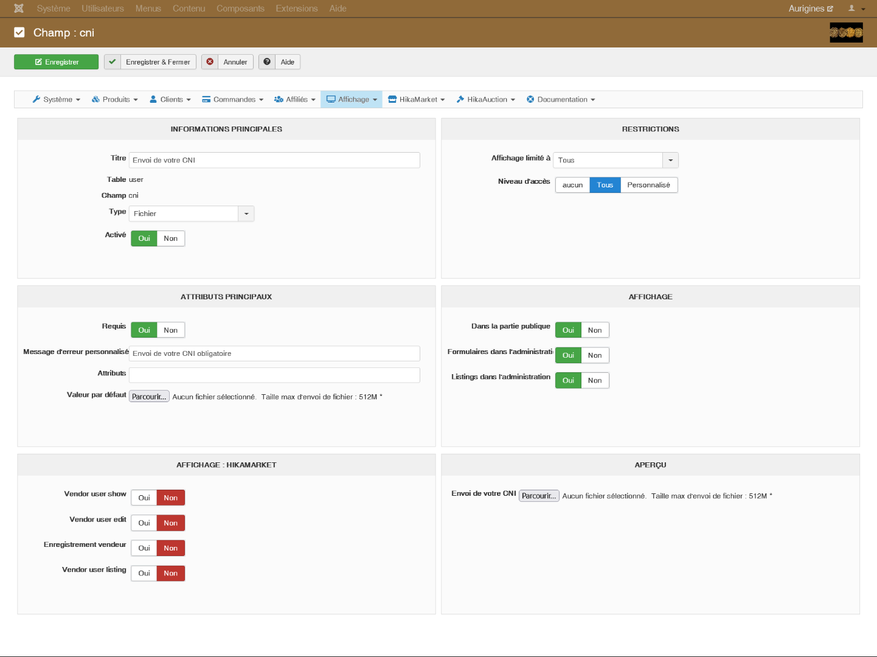Screen dimensions: 877x657
Task: Set Vendor user show to Oui
Action: pyautogui.click(x=144, y=498)
